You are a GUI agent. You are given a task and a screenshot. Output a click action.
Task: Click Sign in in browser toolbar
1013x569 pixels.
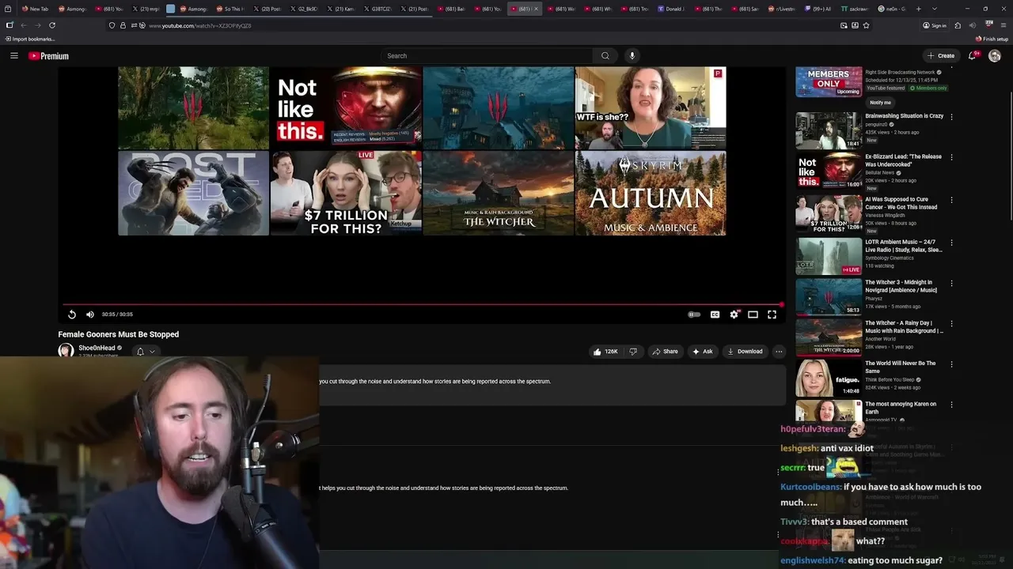pyautogui.click(x=934, y=25)
